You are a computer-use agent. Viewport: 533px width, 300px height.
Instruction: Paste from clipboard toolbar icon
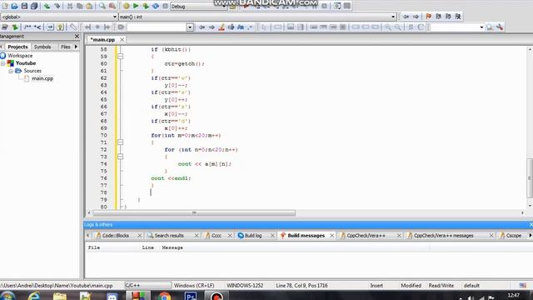(x=89, y=6)
